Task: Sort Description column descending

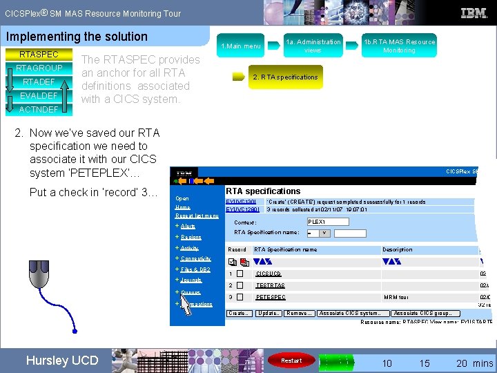Action: click(x=386, y=262)
